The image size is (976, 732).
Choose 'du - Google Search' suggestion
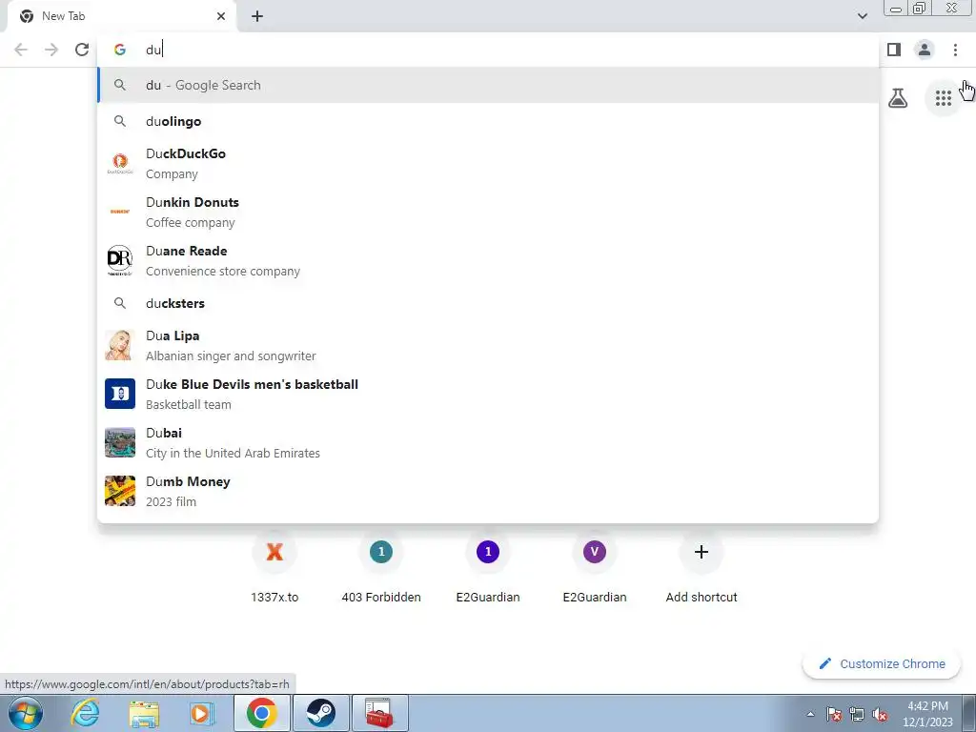click(x=488, y=85)
